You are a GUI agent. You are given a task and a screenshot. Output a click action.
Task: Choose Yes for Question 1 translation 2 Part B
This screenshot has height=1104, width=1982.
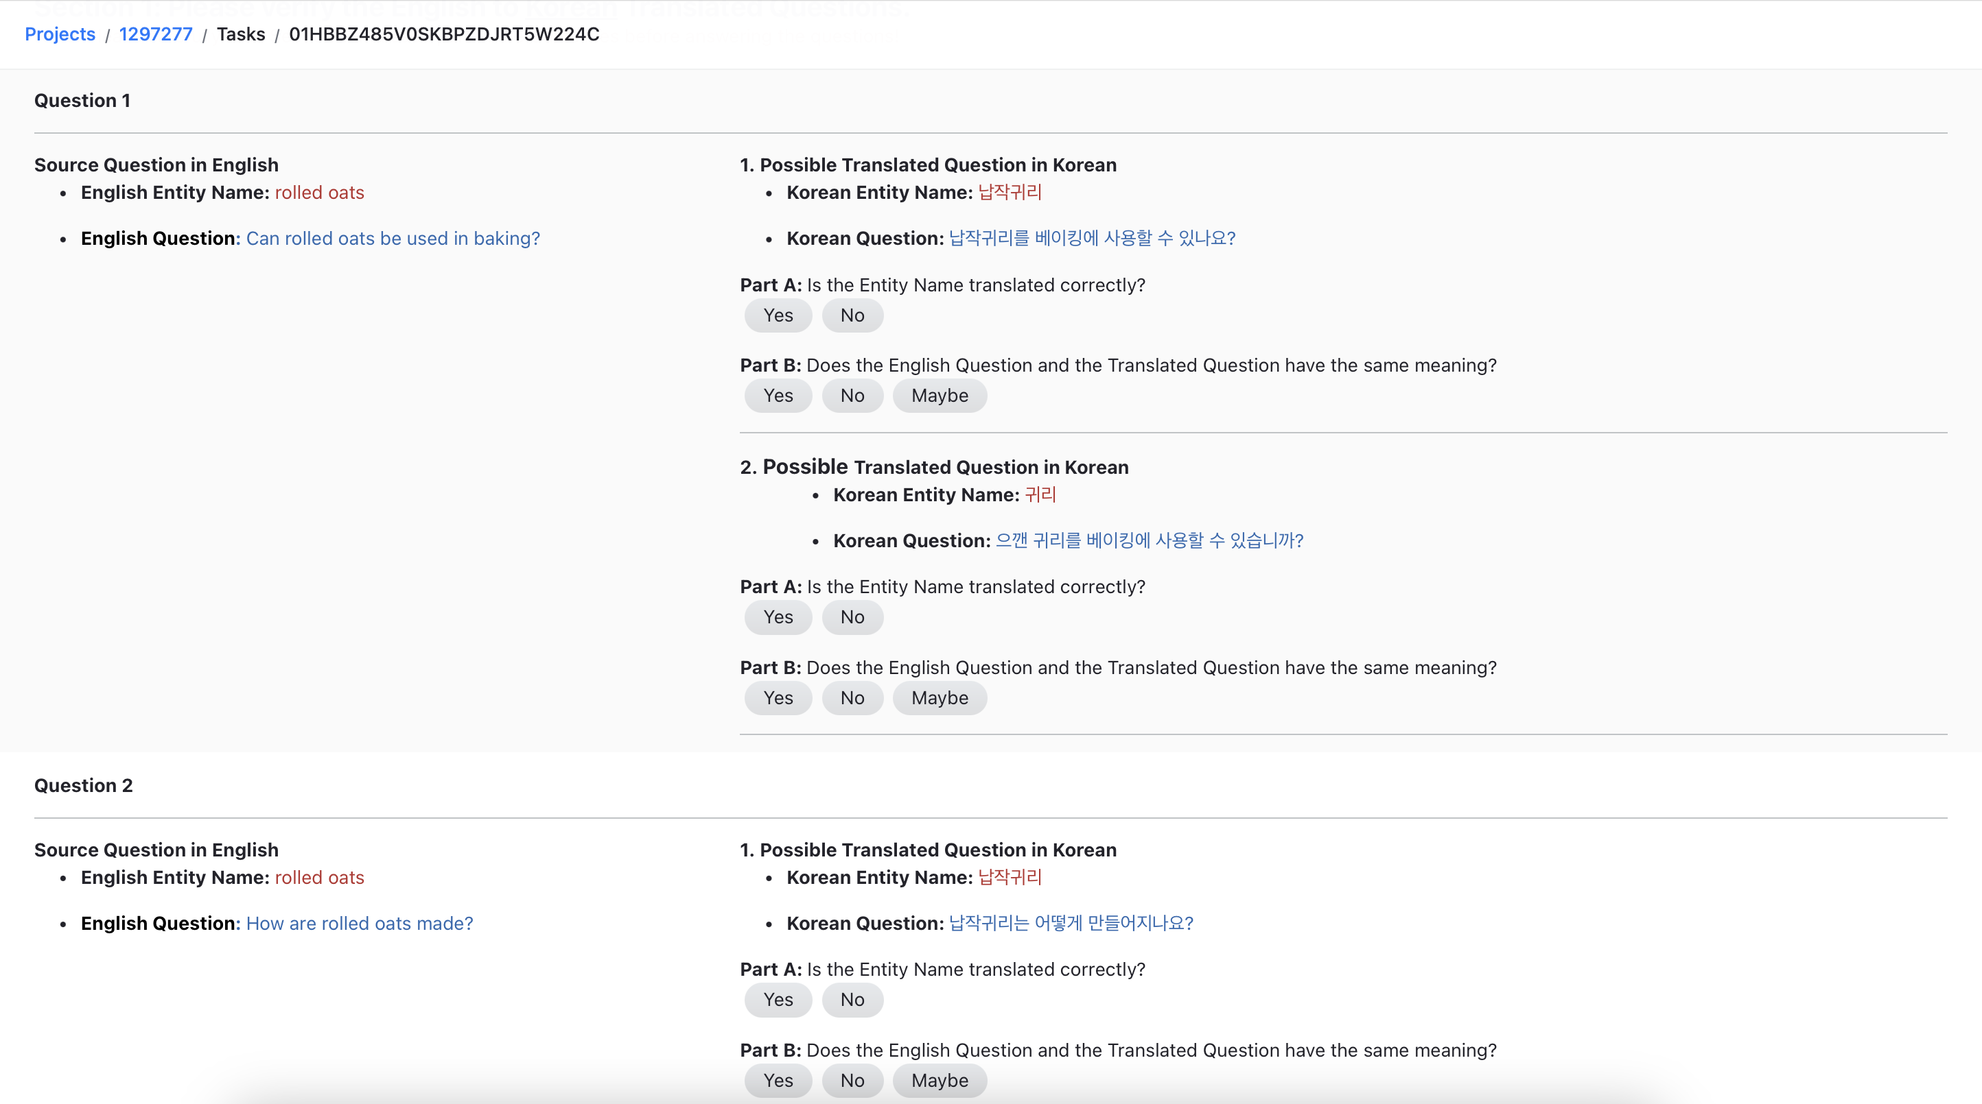click(x=778, y=697)
